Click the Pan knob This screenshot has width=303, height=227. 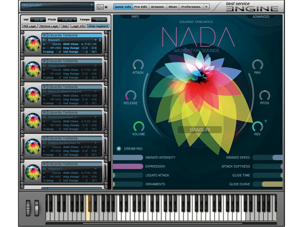click(258, 65)
